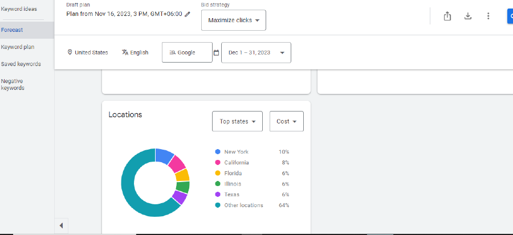Open Negative keywords in sidebar
Viewport: 513px width, 235px height.
(x=13, y=85)
